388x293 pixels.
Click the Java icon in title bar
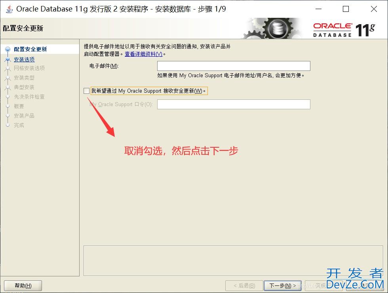(9, 9)
